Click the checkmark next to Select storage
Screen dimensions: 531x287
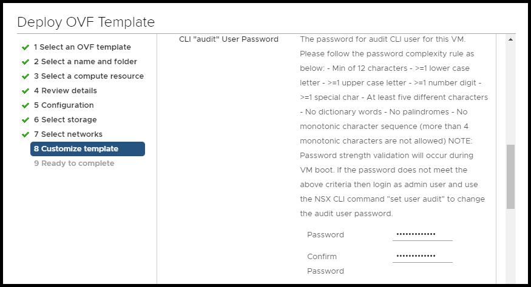click(25, 120)
